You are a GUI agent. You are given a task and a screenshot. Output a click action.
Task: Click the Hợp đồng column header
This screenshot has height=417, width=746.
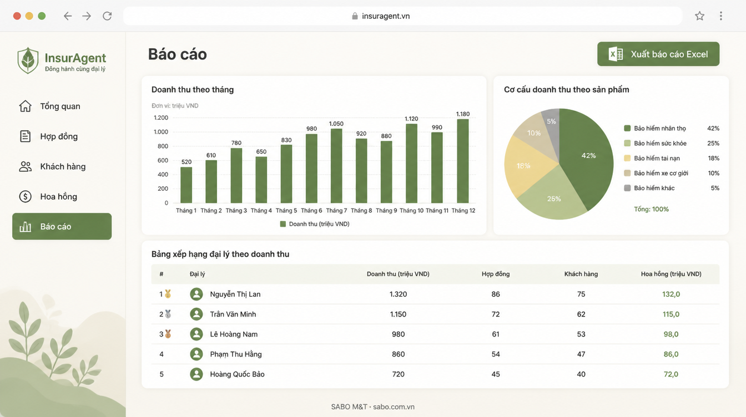(496, 274)
